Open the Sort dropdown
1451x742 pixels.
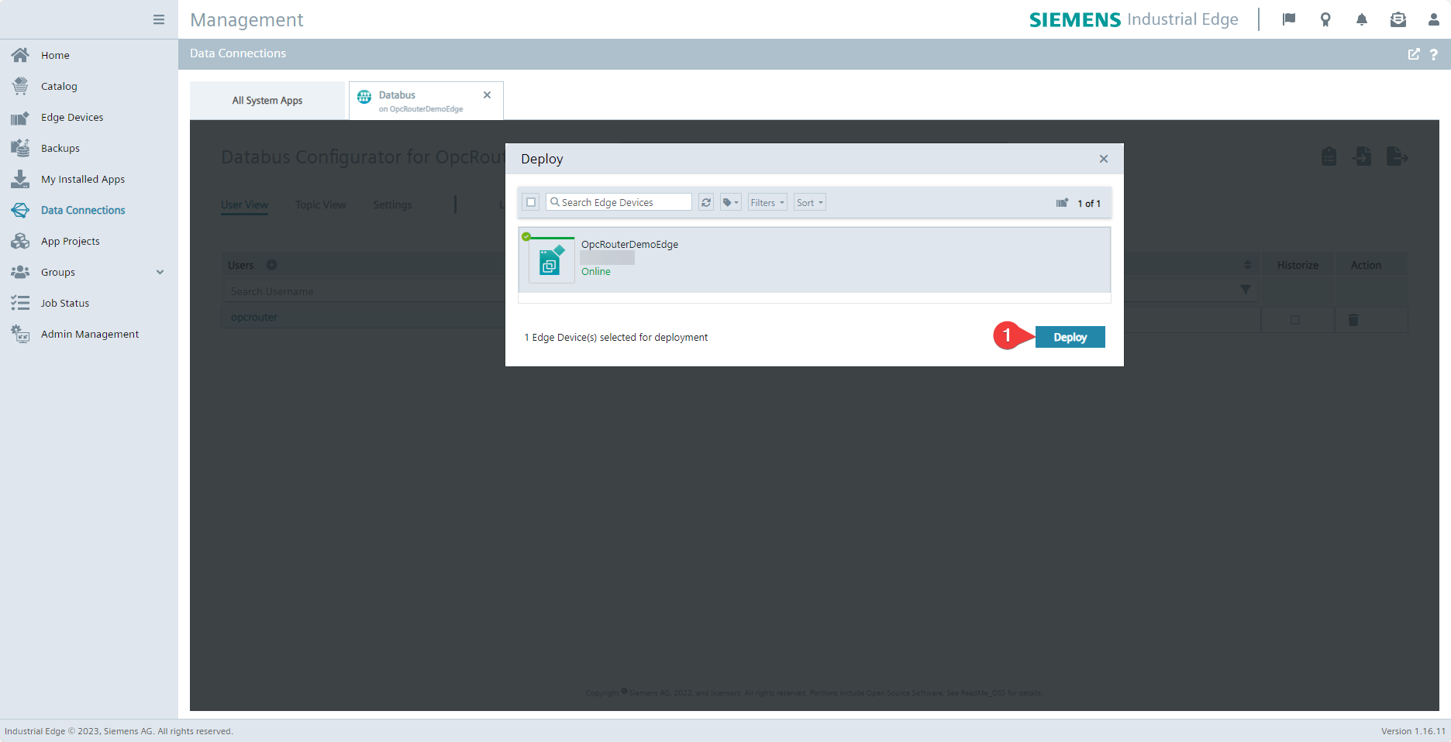pyautogui.click(x=809, y=202)
